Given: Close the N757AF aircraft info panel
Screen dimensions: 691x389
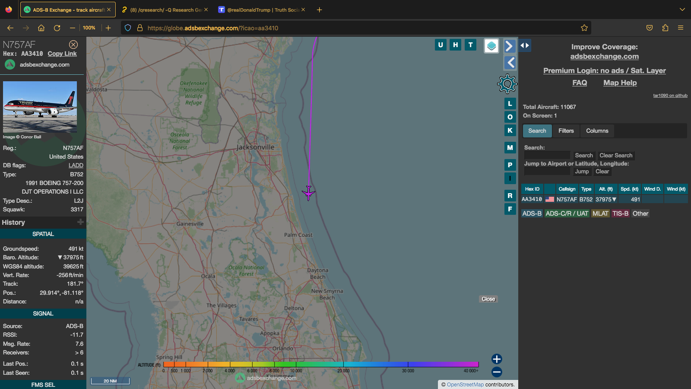Looking at the screenshot, I should click(x=73, y=45).
